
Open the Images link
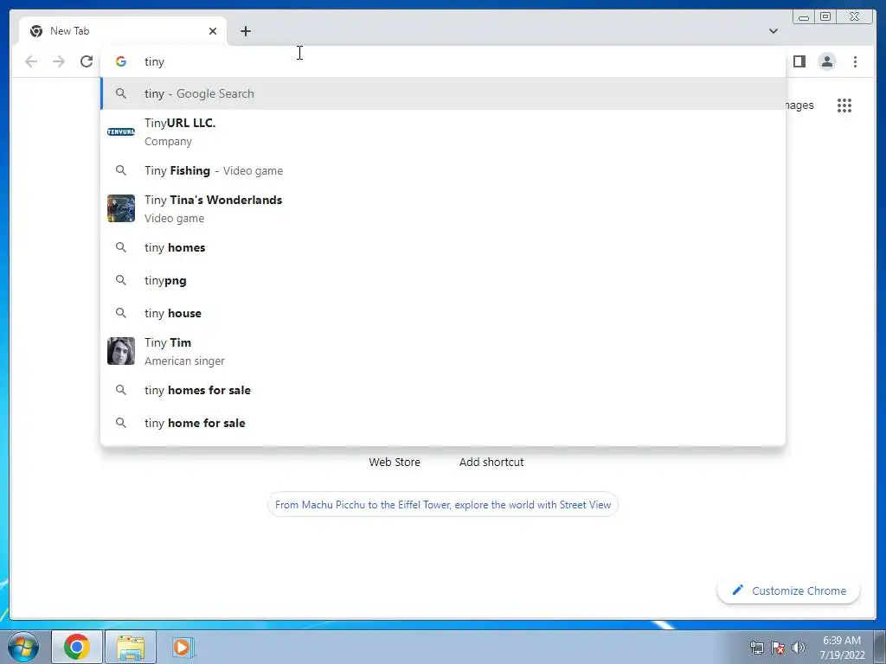click(x=799, y=105)
